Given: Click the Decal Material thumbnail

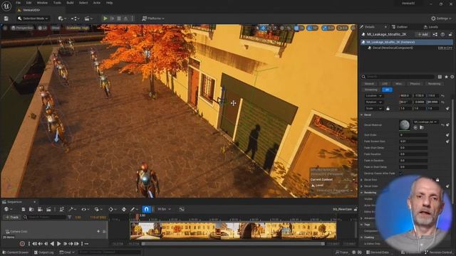Looking at the screenshot, I should (x=404, y=125).
